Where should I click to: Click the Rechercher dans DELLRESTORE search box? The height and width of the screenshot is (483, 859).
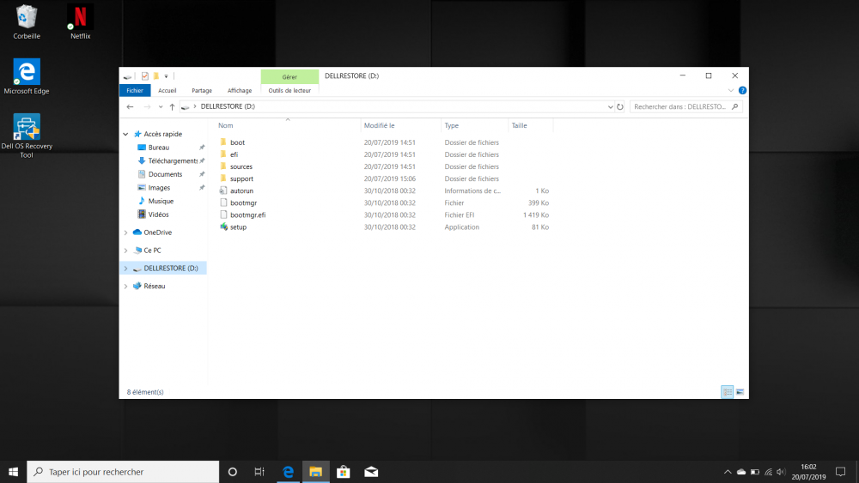pos(683,107)
